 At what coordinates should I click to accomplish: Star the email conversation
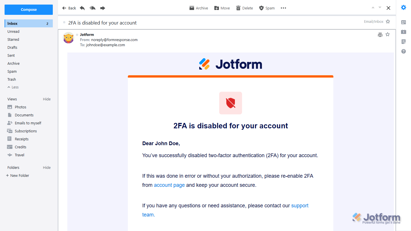pos(388,21)
